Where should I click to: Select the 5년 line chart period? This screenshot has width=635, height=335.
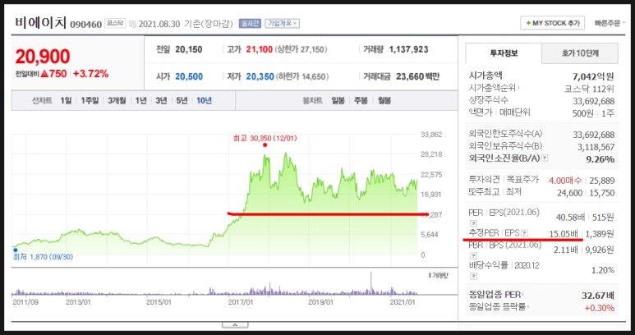pos(182,101)
